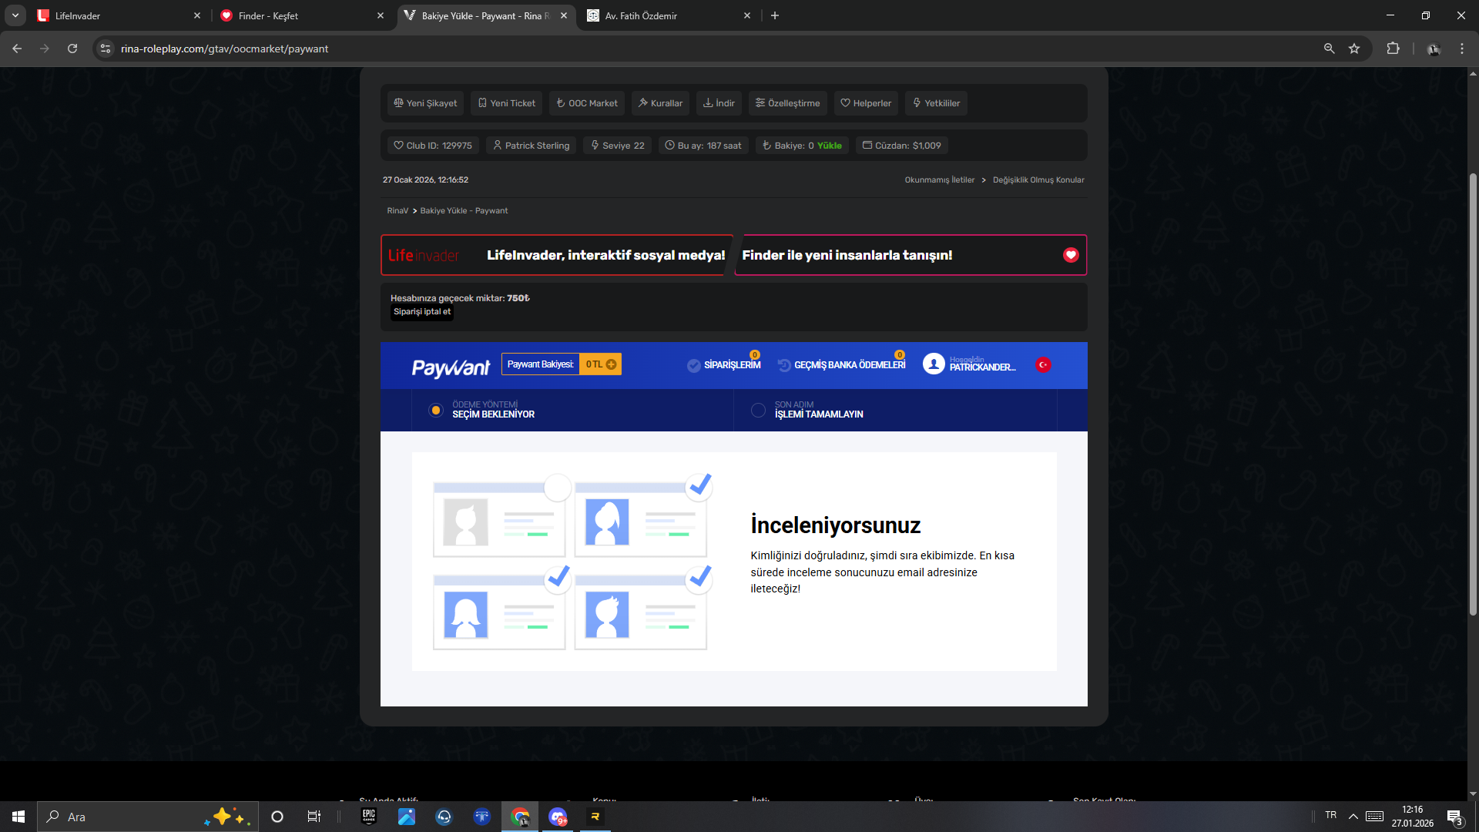Open SİPARİŞLERİM orders
The image size is (1479, 832).
pyautogui.click(x=724, y=365)
